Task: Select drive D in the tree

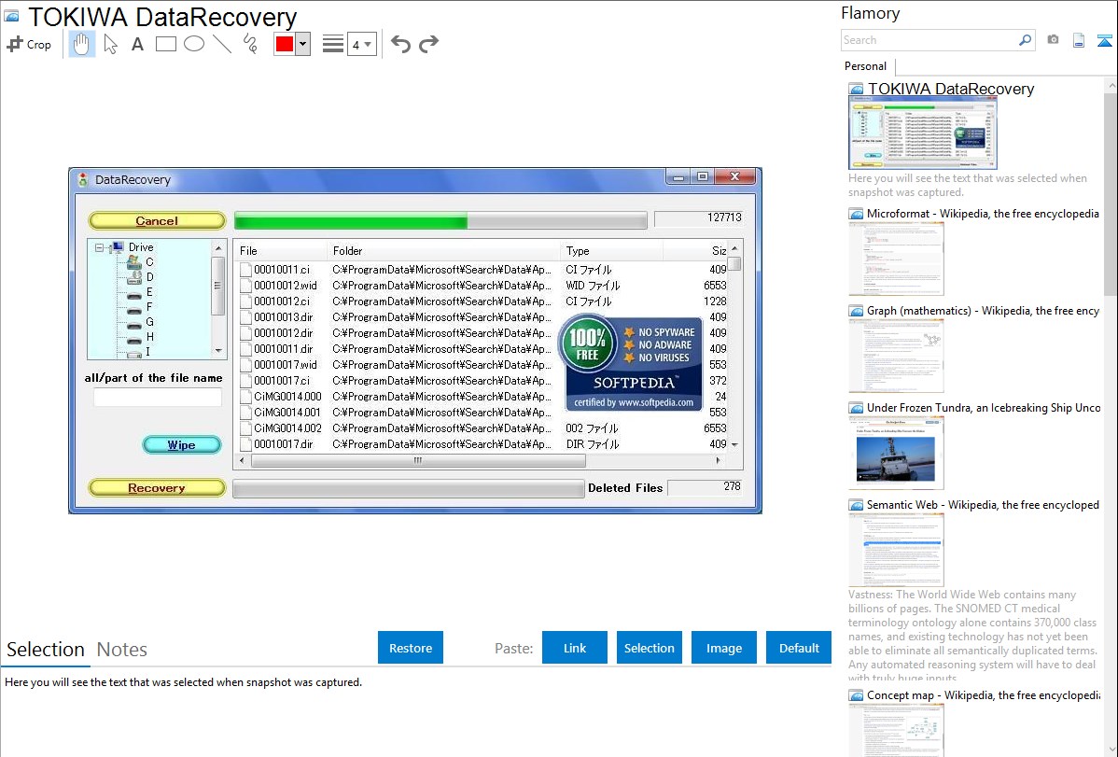Action: click(x=149, y=277)
